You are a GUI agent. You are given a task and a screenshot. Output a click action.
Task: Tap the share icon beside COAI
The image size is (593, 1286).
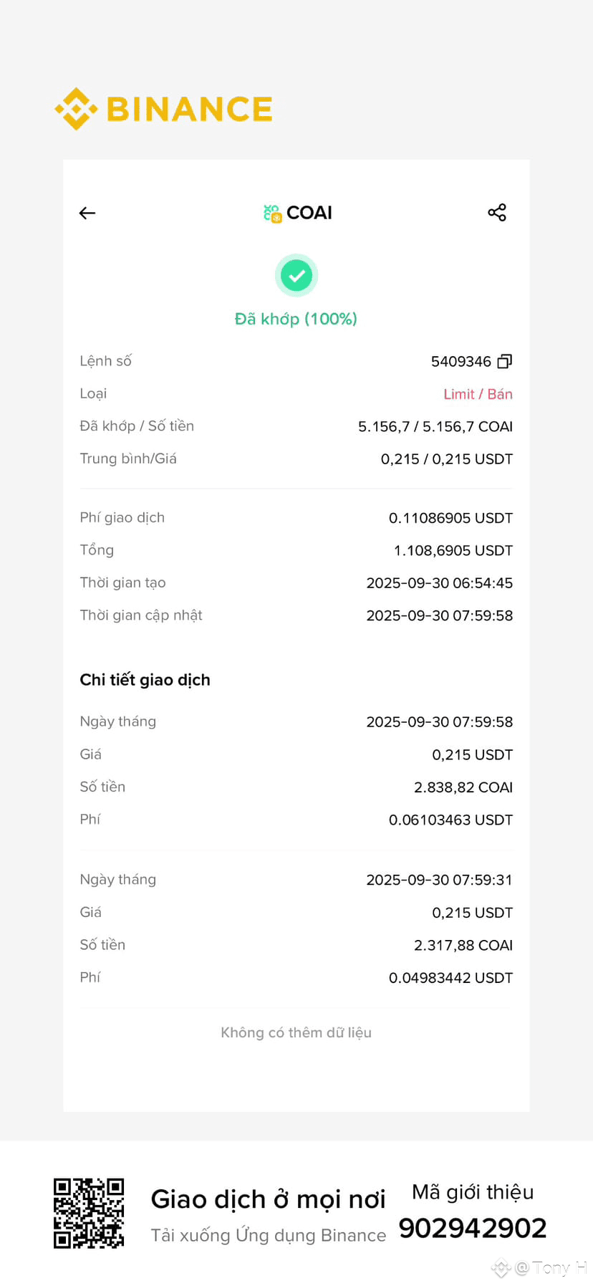click(x=497, y=212)
